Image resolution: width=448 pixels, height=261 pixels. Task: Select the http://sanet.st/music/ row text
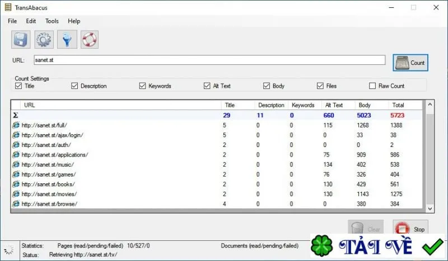pos(48,164)
